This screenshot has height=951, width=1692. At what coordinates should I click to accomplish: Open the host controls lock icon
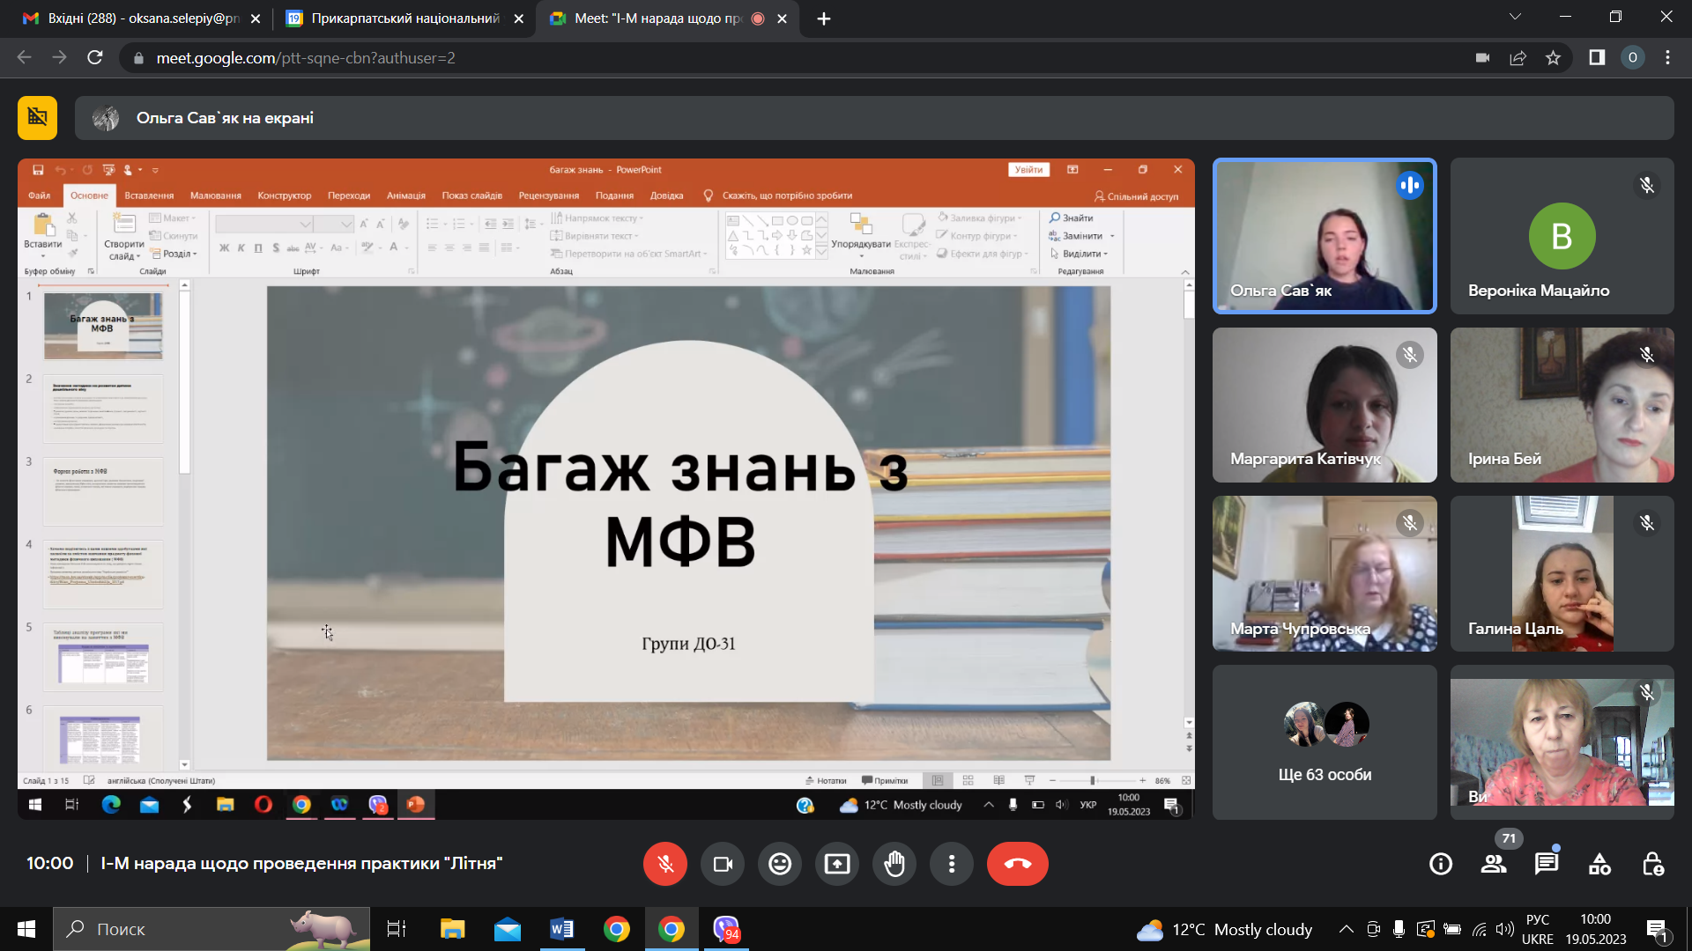[1652, 864]
